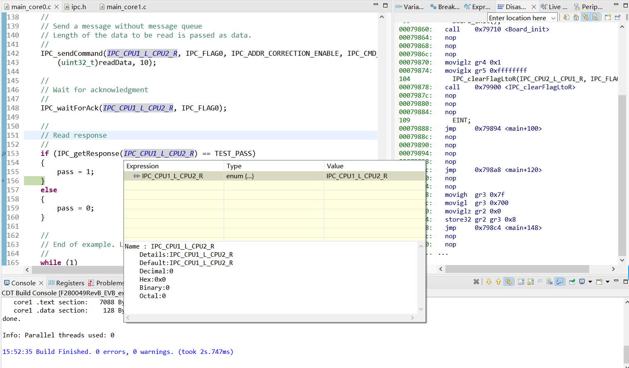The width and height of the screenshot is (629, 368).
Task: Expand the Open Console dropdown arrow
Action: 607,282
